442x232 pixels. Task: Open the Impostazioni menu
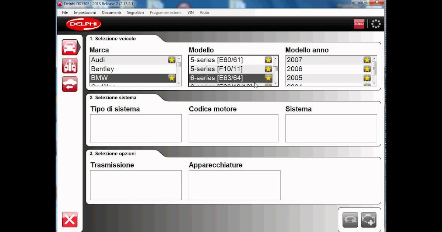point(85,13)
